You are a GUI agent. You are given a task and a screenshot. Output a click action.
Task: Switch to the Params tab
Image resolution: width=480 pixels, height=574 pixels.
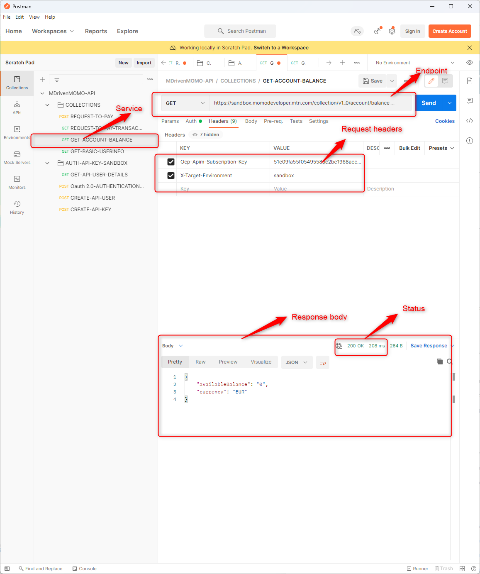point(170,121)
